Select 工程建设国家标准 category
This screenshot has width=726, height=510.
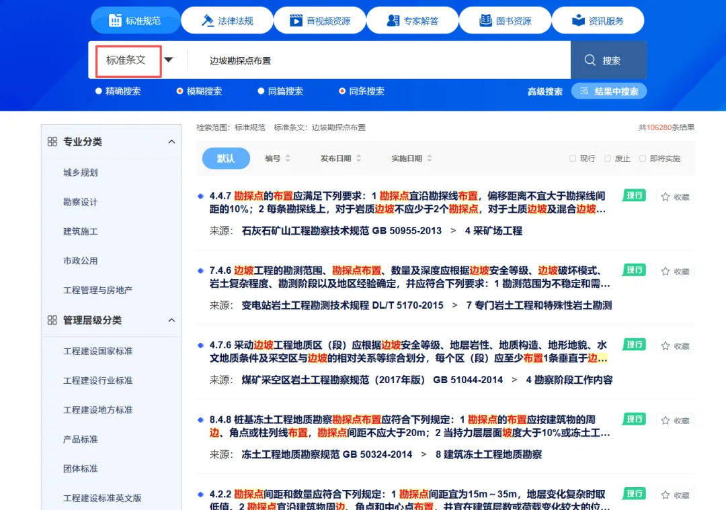(x=97, y=351)
